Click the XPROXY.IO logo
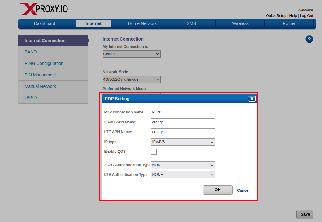The height and width of the screenshot is (222, 322). (44, 9)
